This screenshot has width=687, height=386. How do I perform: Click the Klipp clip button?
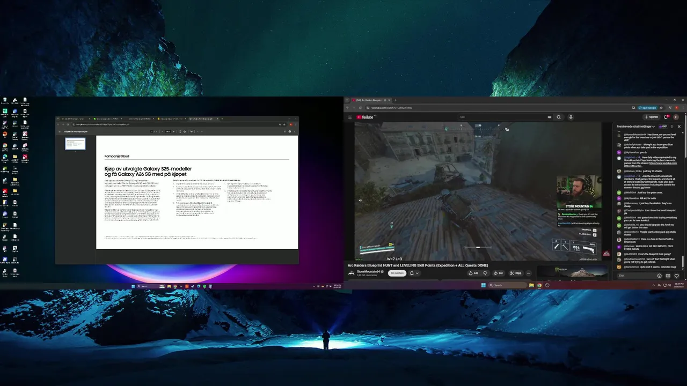click(515, 273)
